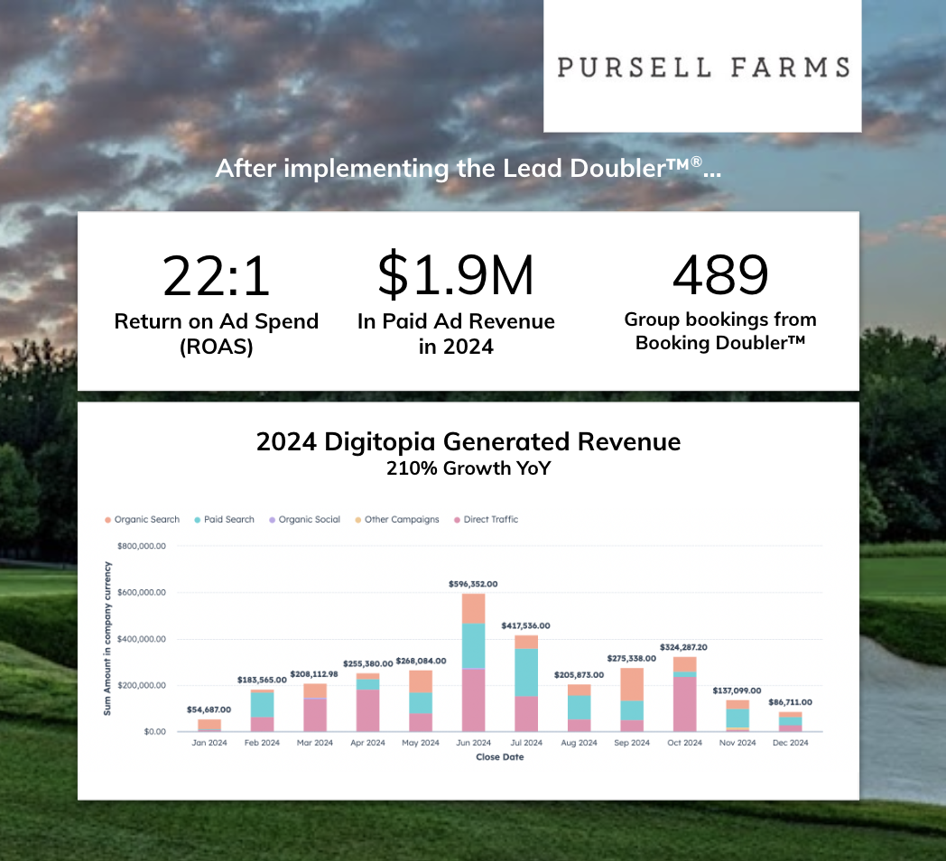Click the Jan 2024 bar
The image size is (946, 861).
point(209,725)
